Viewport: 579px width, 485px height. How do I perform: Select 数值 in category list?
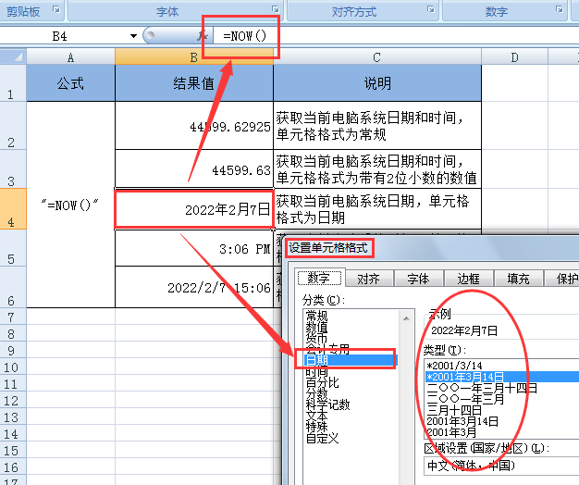pos(316,327)
